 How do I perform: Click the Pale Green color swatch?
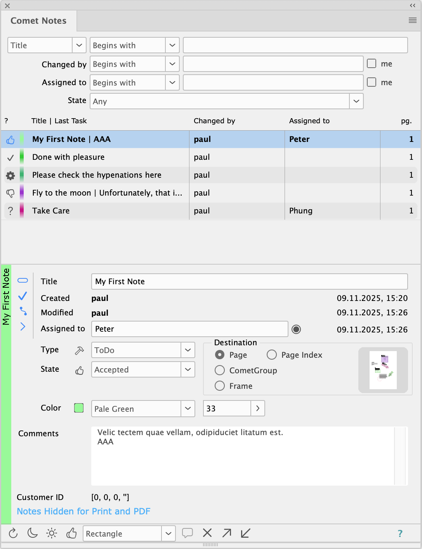[x=79, y=408]
